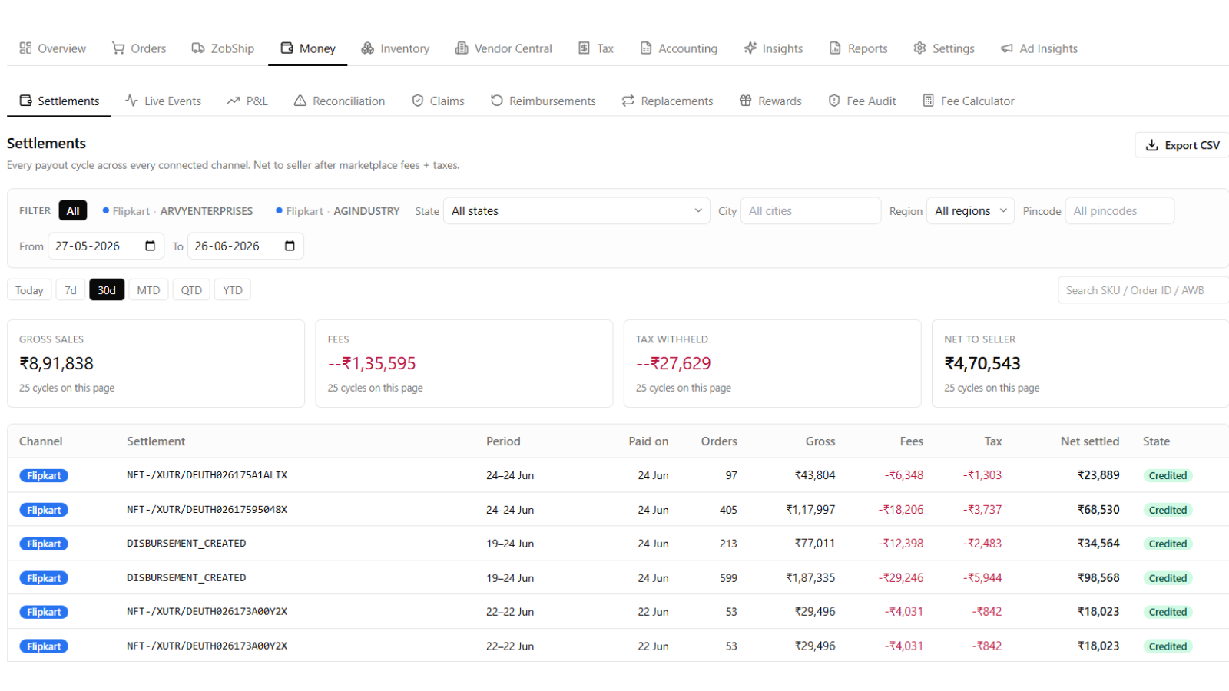
Task: Select the Claims shield icon
Action: [418, 101]
